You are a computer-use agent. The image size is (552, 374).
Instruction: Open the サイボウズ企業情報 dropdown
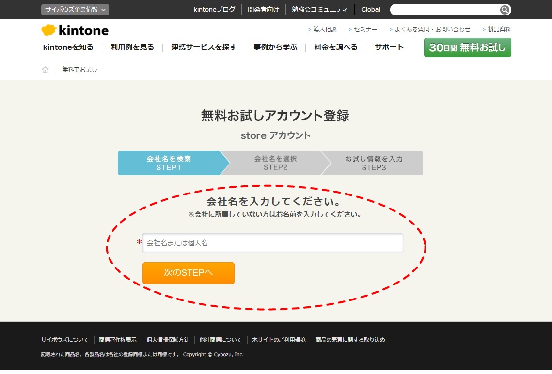(75, 10)
